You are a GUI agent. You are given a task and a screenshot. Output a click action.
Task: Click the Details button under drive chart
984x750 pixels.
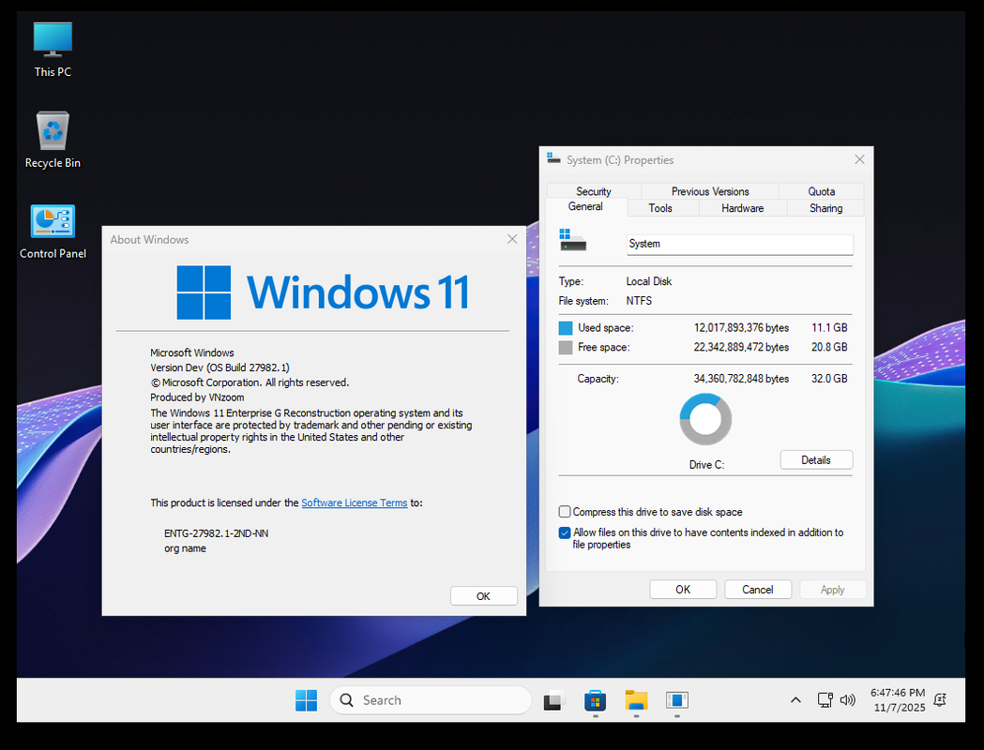tap(816, 459)
